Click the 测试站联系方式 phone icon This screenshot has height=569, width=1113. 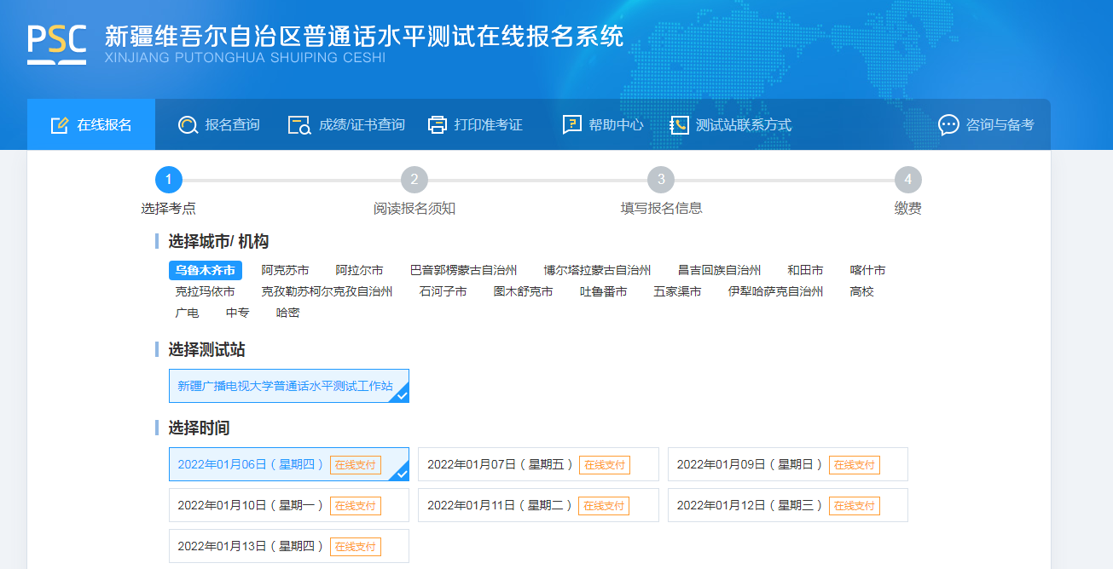tap(679, 125)
